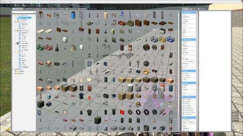Open the Games folder in tree

(x=21, y=73)
